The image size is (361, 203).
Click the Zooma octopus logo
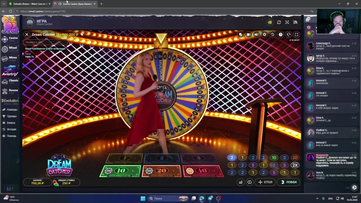click(10, 25)
